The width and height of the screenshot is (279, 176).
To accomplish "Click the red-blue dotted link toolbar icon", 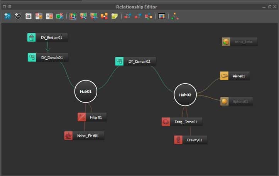I will [128, 16].
